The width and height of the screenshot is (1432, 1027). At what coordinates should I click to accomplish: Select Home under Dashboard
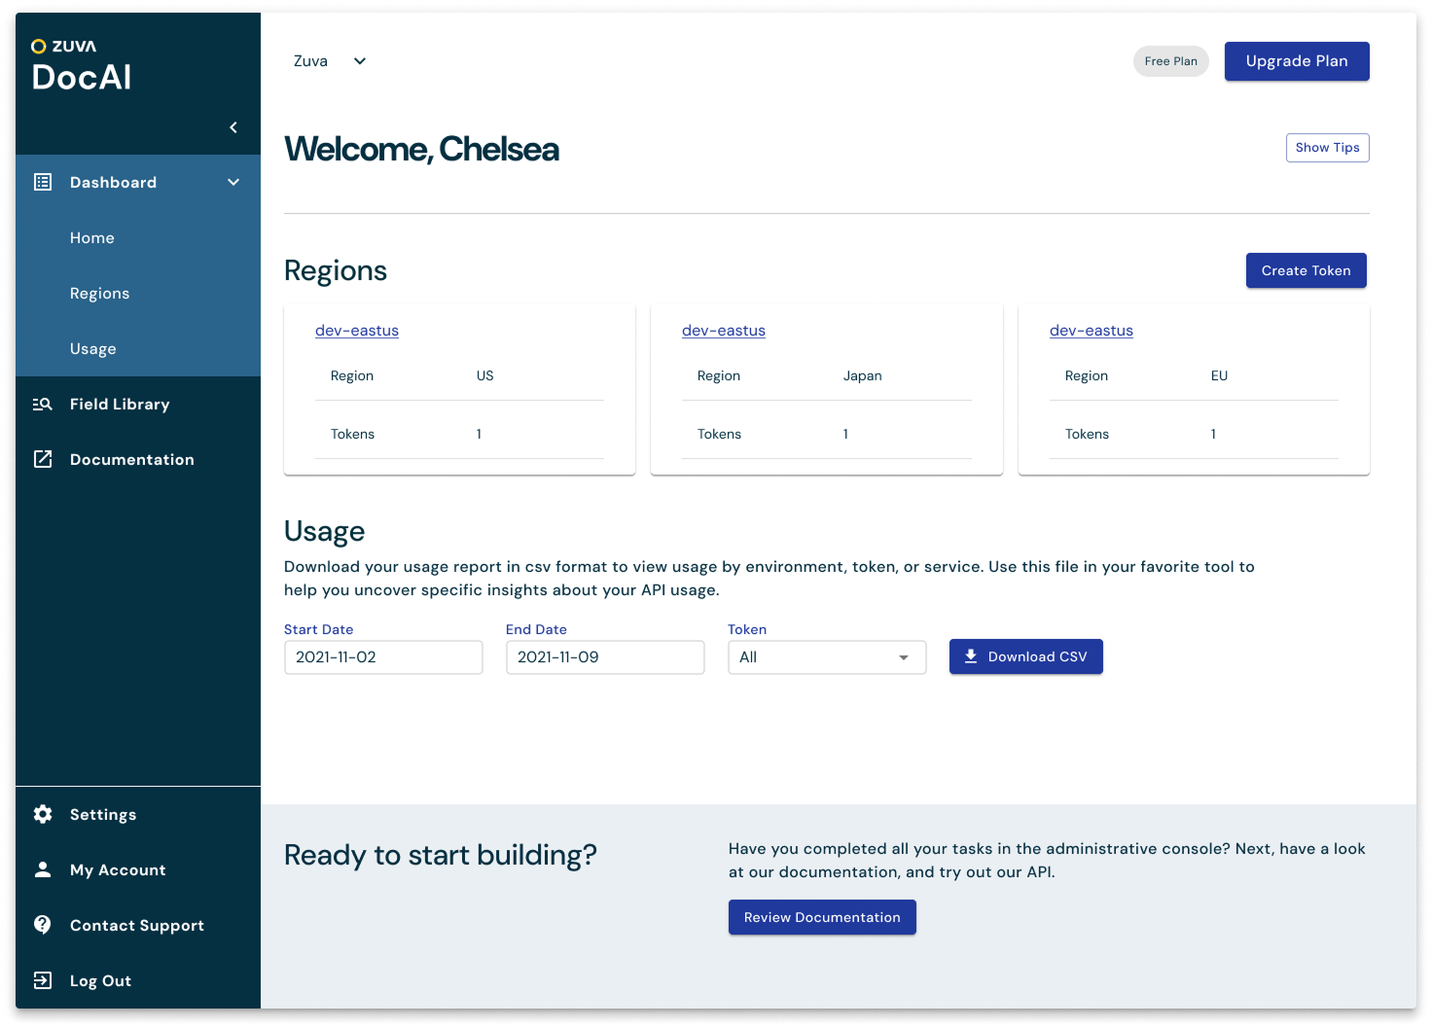[x=92, y=238]
